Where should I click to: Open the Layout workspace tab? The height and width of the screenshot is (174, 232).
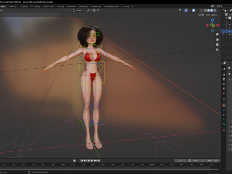[3, 7]
